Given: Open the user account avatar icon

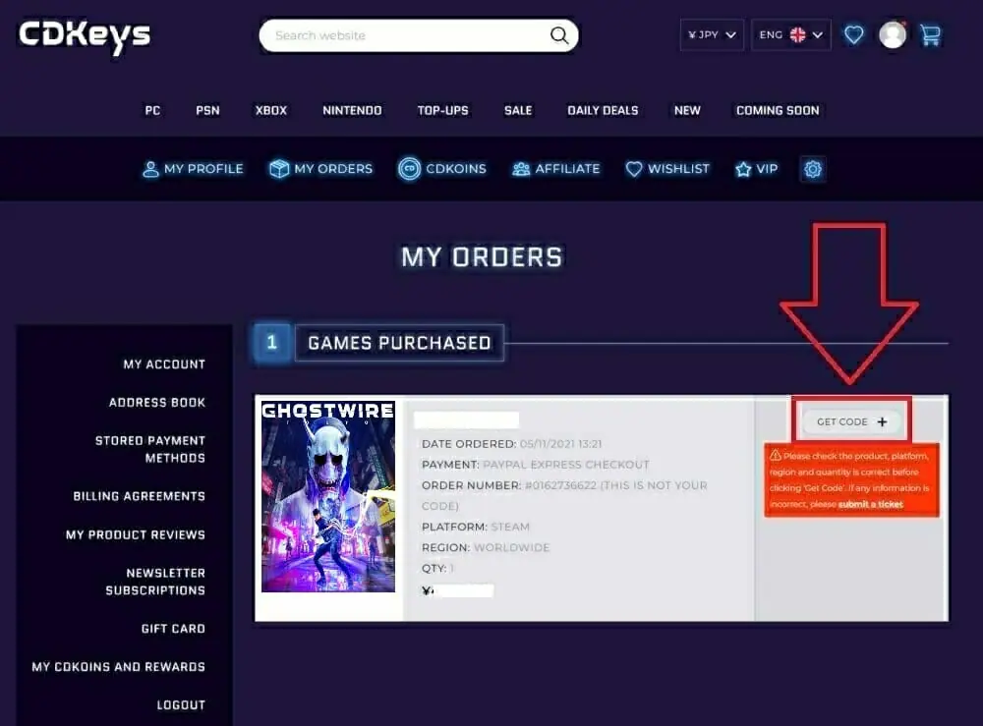Looking at the screenshot, I should point(893,34).
